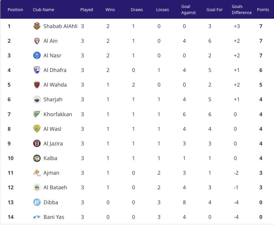Select the Khorfakkan green logo
Viewport: 274px width, 225px height.
point(37,114)
